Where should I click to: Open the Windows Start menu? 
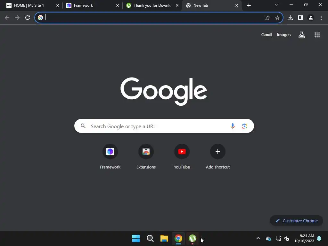[x=136, y=238]
